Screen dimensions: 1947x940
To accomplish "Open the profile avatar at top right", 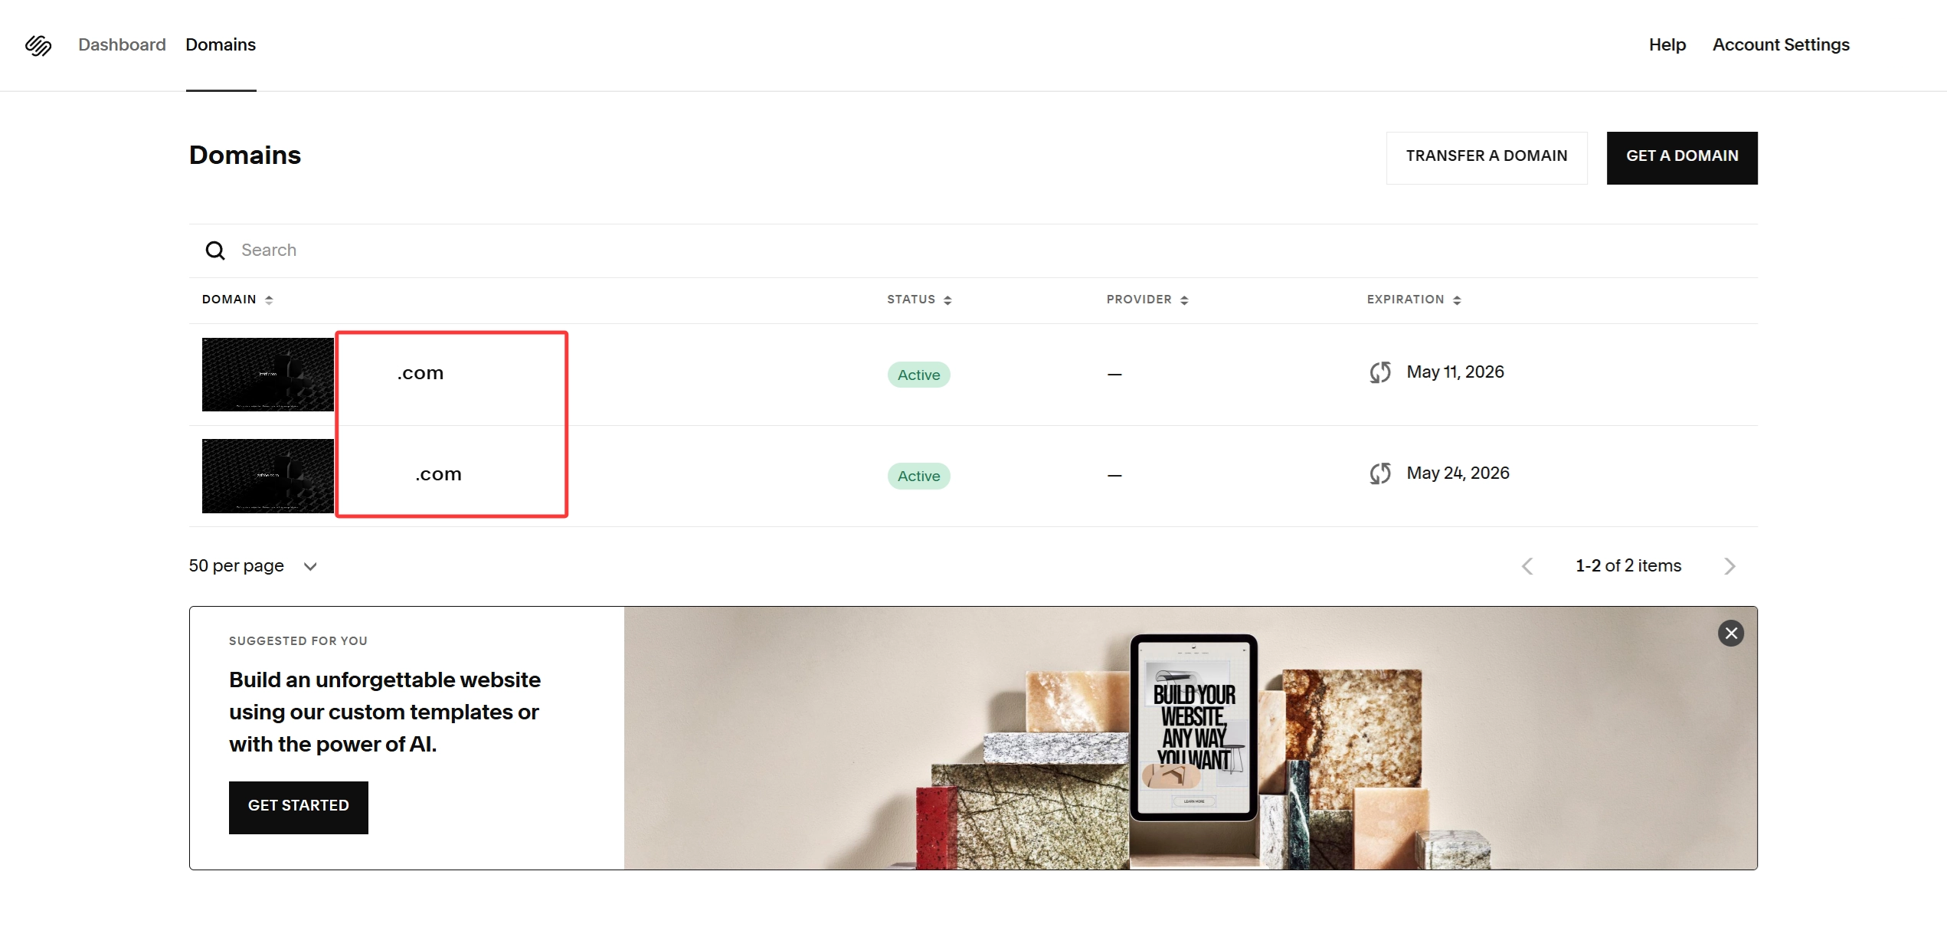I will [1901, 44].
